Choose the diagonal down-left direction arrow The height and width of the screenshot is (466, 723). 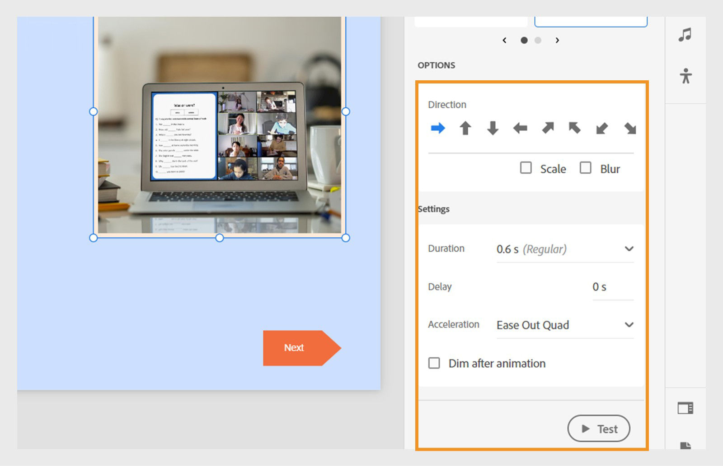pyautogui.click(x=603, y=128)
